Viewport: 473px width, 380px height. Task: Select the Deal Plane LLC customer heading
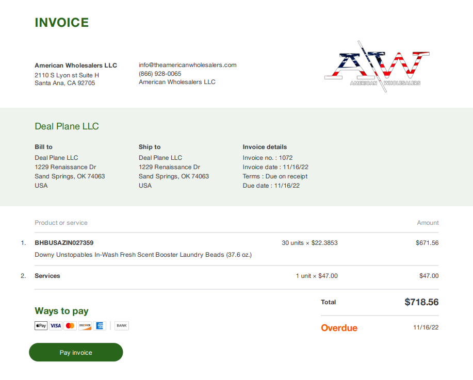pos(67,126)
